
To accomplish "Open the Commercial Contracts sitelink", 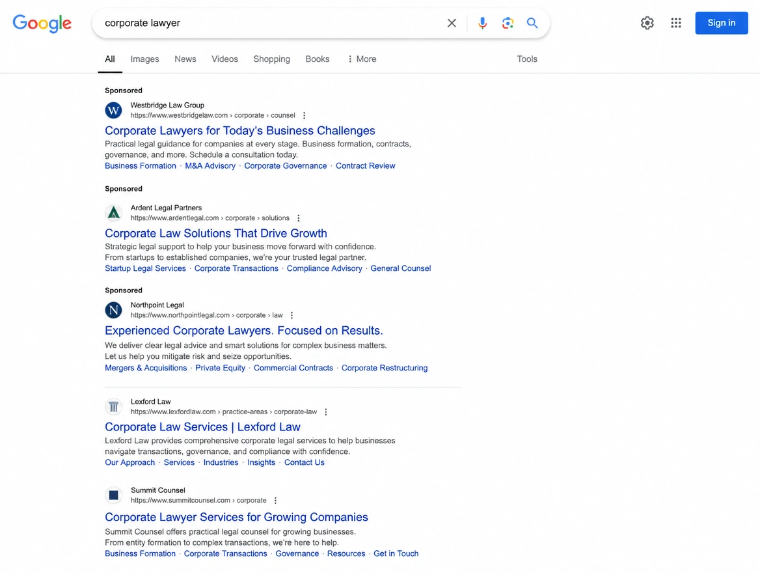I will 293,368.
